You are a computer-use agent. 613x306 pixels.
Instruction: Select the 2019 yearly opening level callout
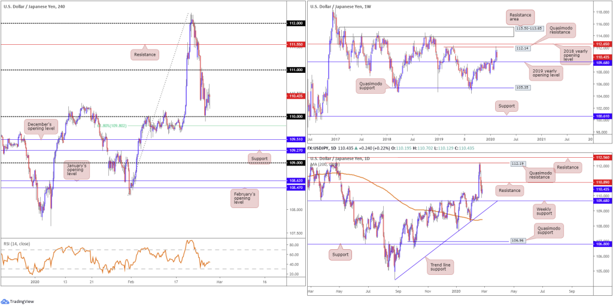544,72
